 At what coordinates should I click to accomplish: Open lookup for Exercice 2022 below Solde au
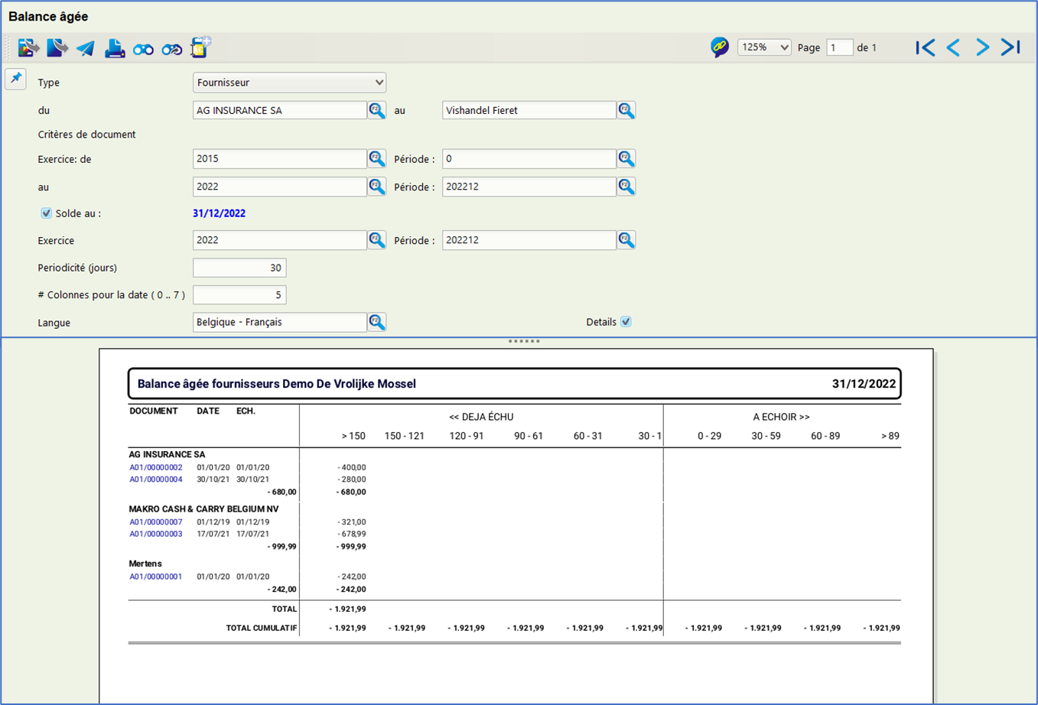click(x=377, y=240)
